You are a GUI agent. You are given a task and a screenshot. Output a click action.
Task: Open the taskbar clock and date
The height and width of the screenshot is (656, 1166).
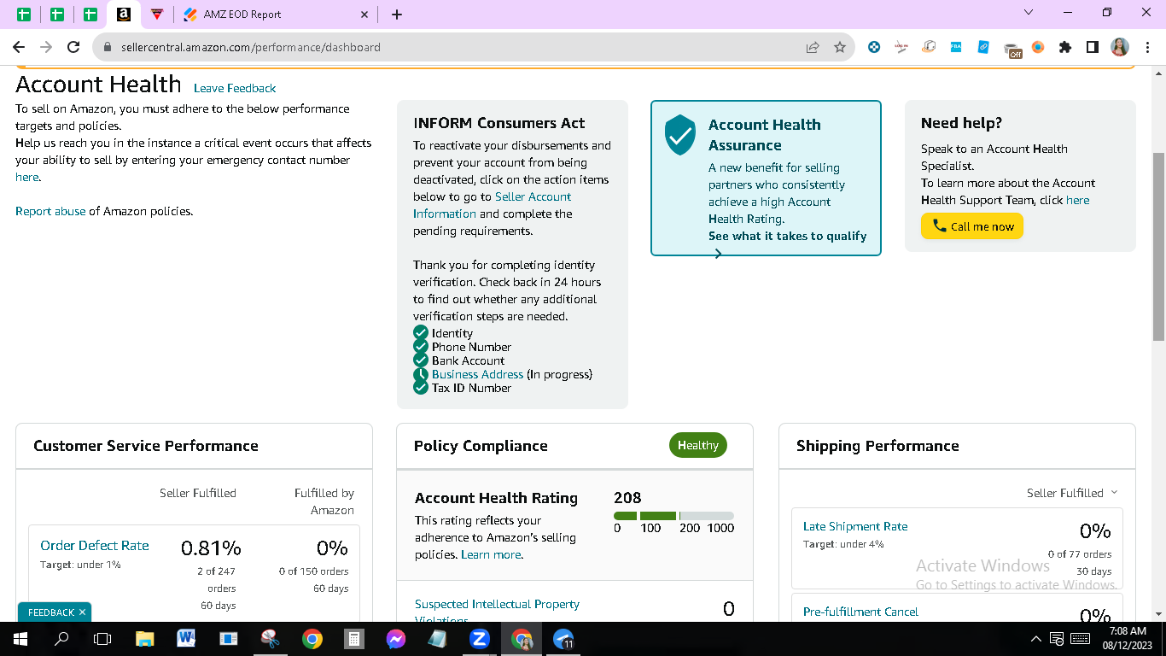click(x=1128, y=639)
